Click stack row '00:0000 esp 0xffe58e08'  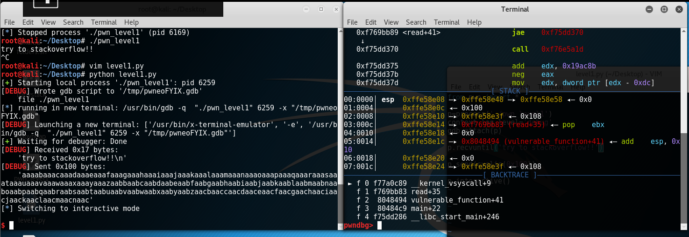tap(468, 100)
